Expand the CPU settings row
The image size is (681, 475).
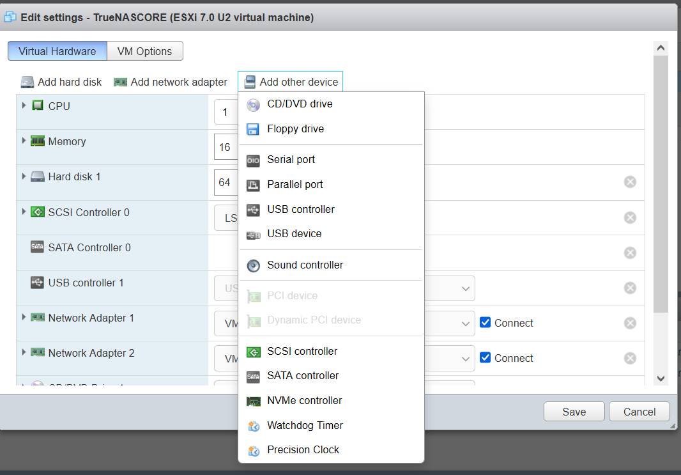[x=24, y=105]
